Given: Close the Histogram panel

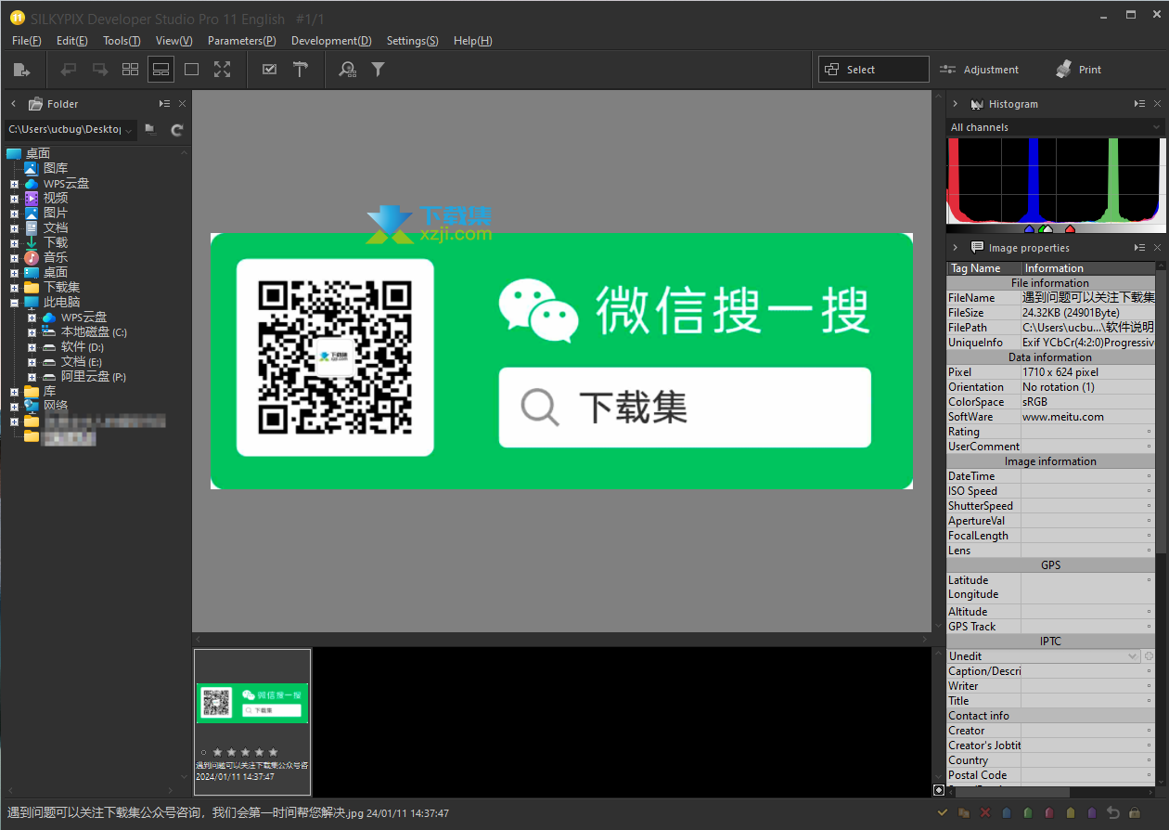Looking at the screenshot, I should [x=1157, y=104].
